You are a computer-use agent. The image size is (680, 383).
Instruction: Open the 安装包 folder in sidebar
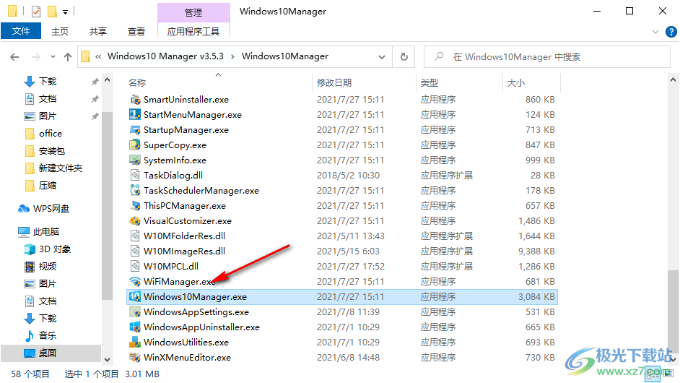(x=52, y=151)
